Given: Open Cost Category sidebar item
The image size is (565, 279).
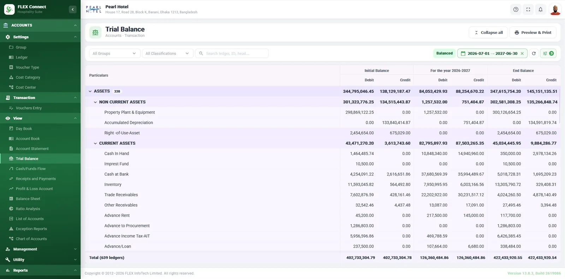Looking at the screenshot, I should (x=40, y=77).
